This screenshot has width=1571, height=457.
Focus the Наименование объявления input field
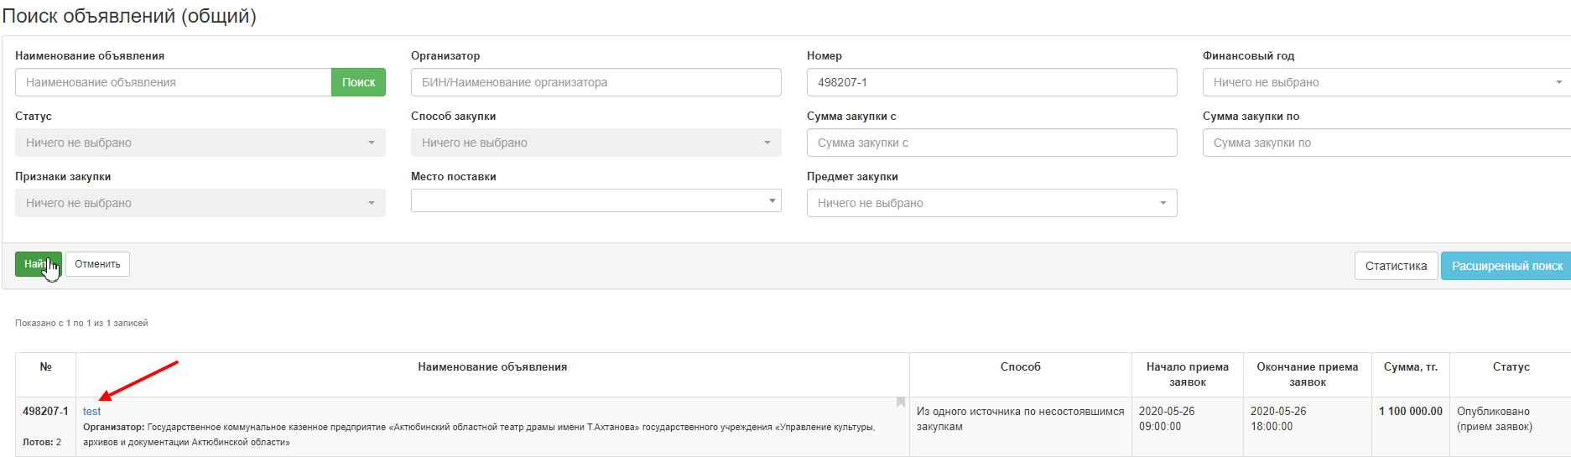(174, 82)
